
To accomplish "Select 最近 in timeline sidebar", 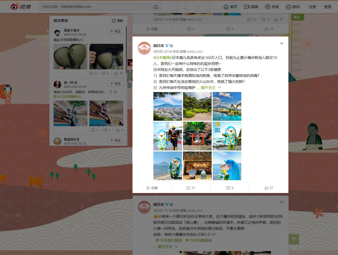I will point(297,17).
